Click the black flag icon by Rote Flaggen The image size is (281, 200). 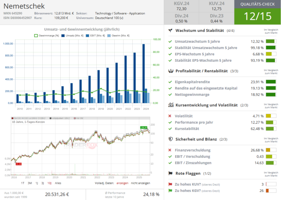(x=170, y=173)
